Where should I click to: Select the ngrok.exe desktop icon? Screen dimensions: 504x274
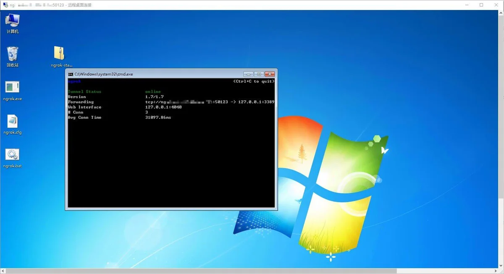point(13,88)
